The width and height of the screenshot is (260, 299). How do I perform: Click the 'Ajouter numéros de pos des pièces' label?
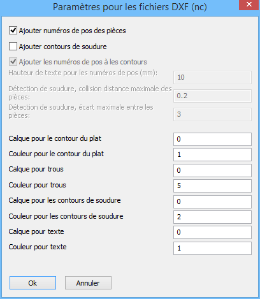click(73, 31)
